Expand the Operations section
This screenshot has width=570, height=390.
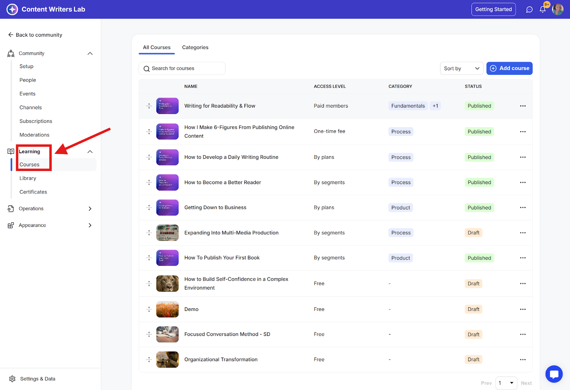[90, 209]
